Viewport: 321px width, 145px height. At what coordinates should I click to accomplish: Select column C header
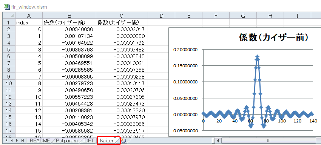tap(122, 16)
